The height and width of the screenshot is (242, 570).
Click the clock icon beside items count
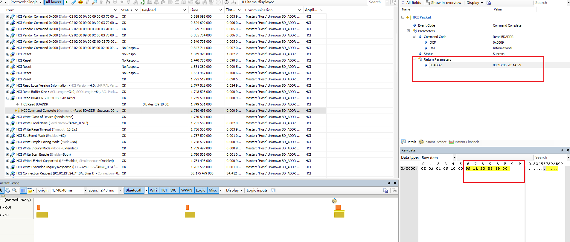tap(227, 2)
